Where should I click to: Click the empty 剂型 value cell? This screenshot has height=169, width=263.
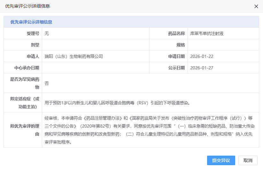tap(96, 45)
